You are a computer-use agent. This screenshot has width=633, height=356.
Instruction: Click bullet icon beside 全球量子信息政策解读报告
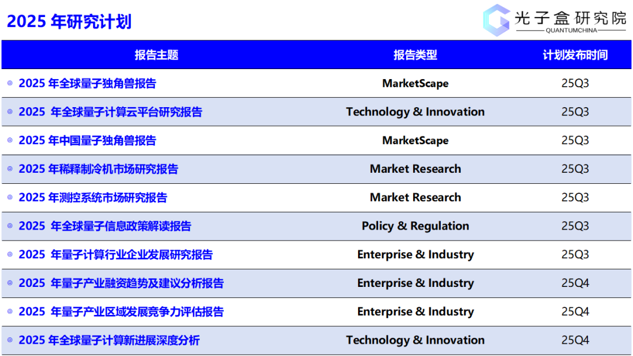pos(10,226)
